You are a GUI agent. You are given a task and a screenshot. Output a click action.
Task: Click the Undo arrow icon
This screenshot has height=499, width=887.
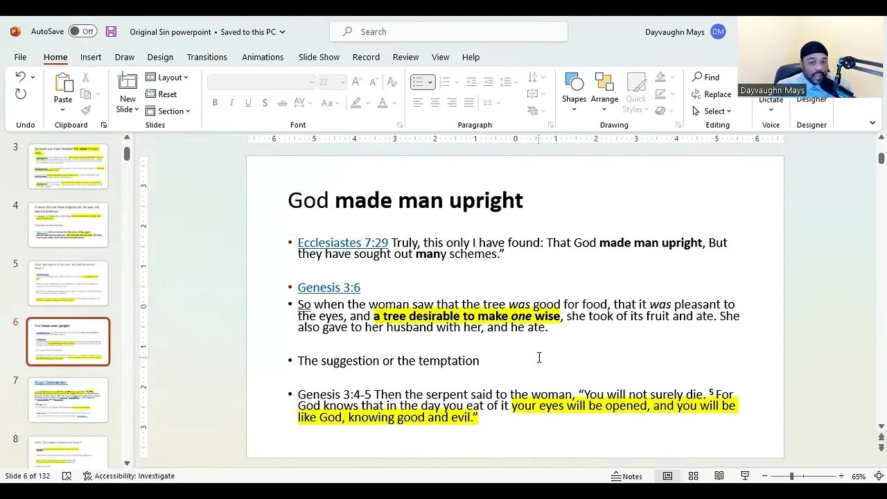coord(21,77)
